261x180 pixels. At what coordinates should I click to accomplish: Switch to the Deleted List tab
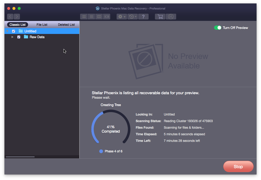(66, 25)
